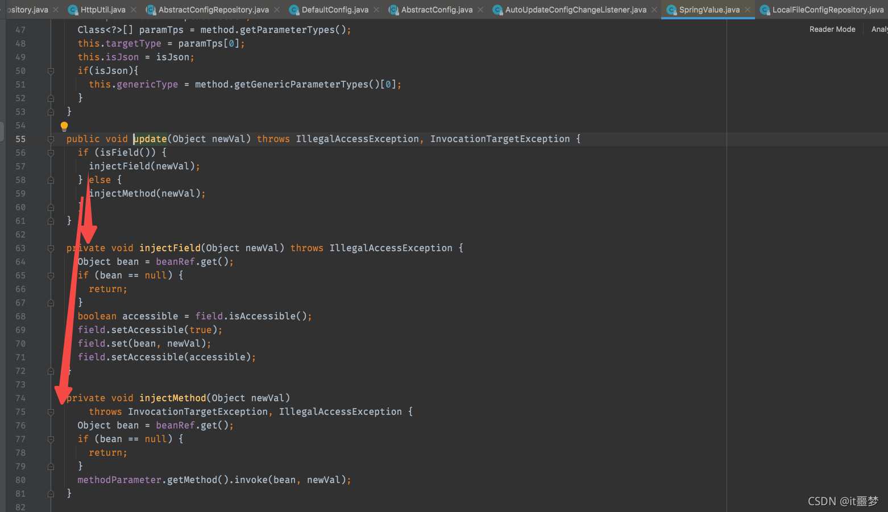Open the AbstractConfig.java editor tab

point(437,10)
